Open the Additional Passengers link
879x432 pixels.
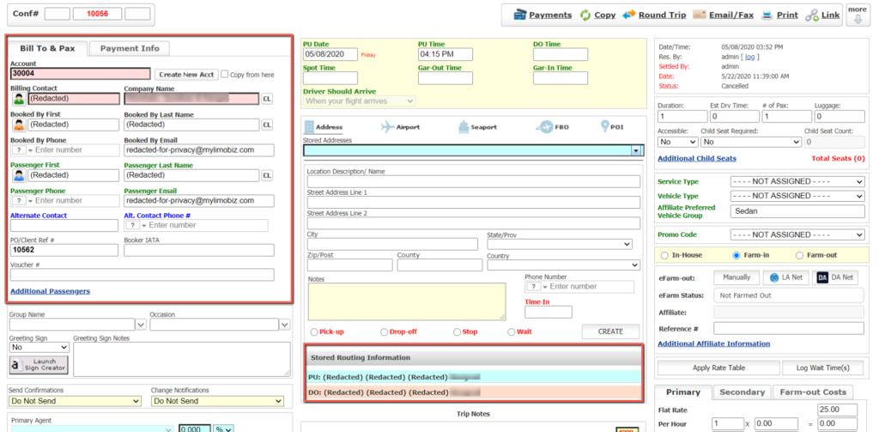pos(50,291)
